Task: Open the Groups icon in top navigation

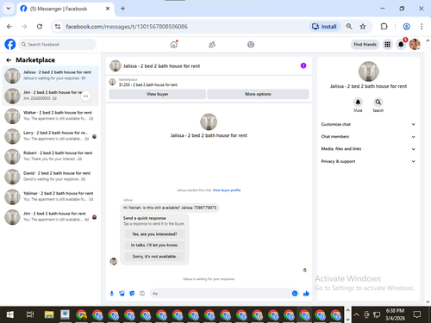Action: [x=251, y=45]
